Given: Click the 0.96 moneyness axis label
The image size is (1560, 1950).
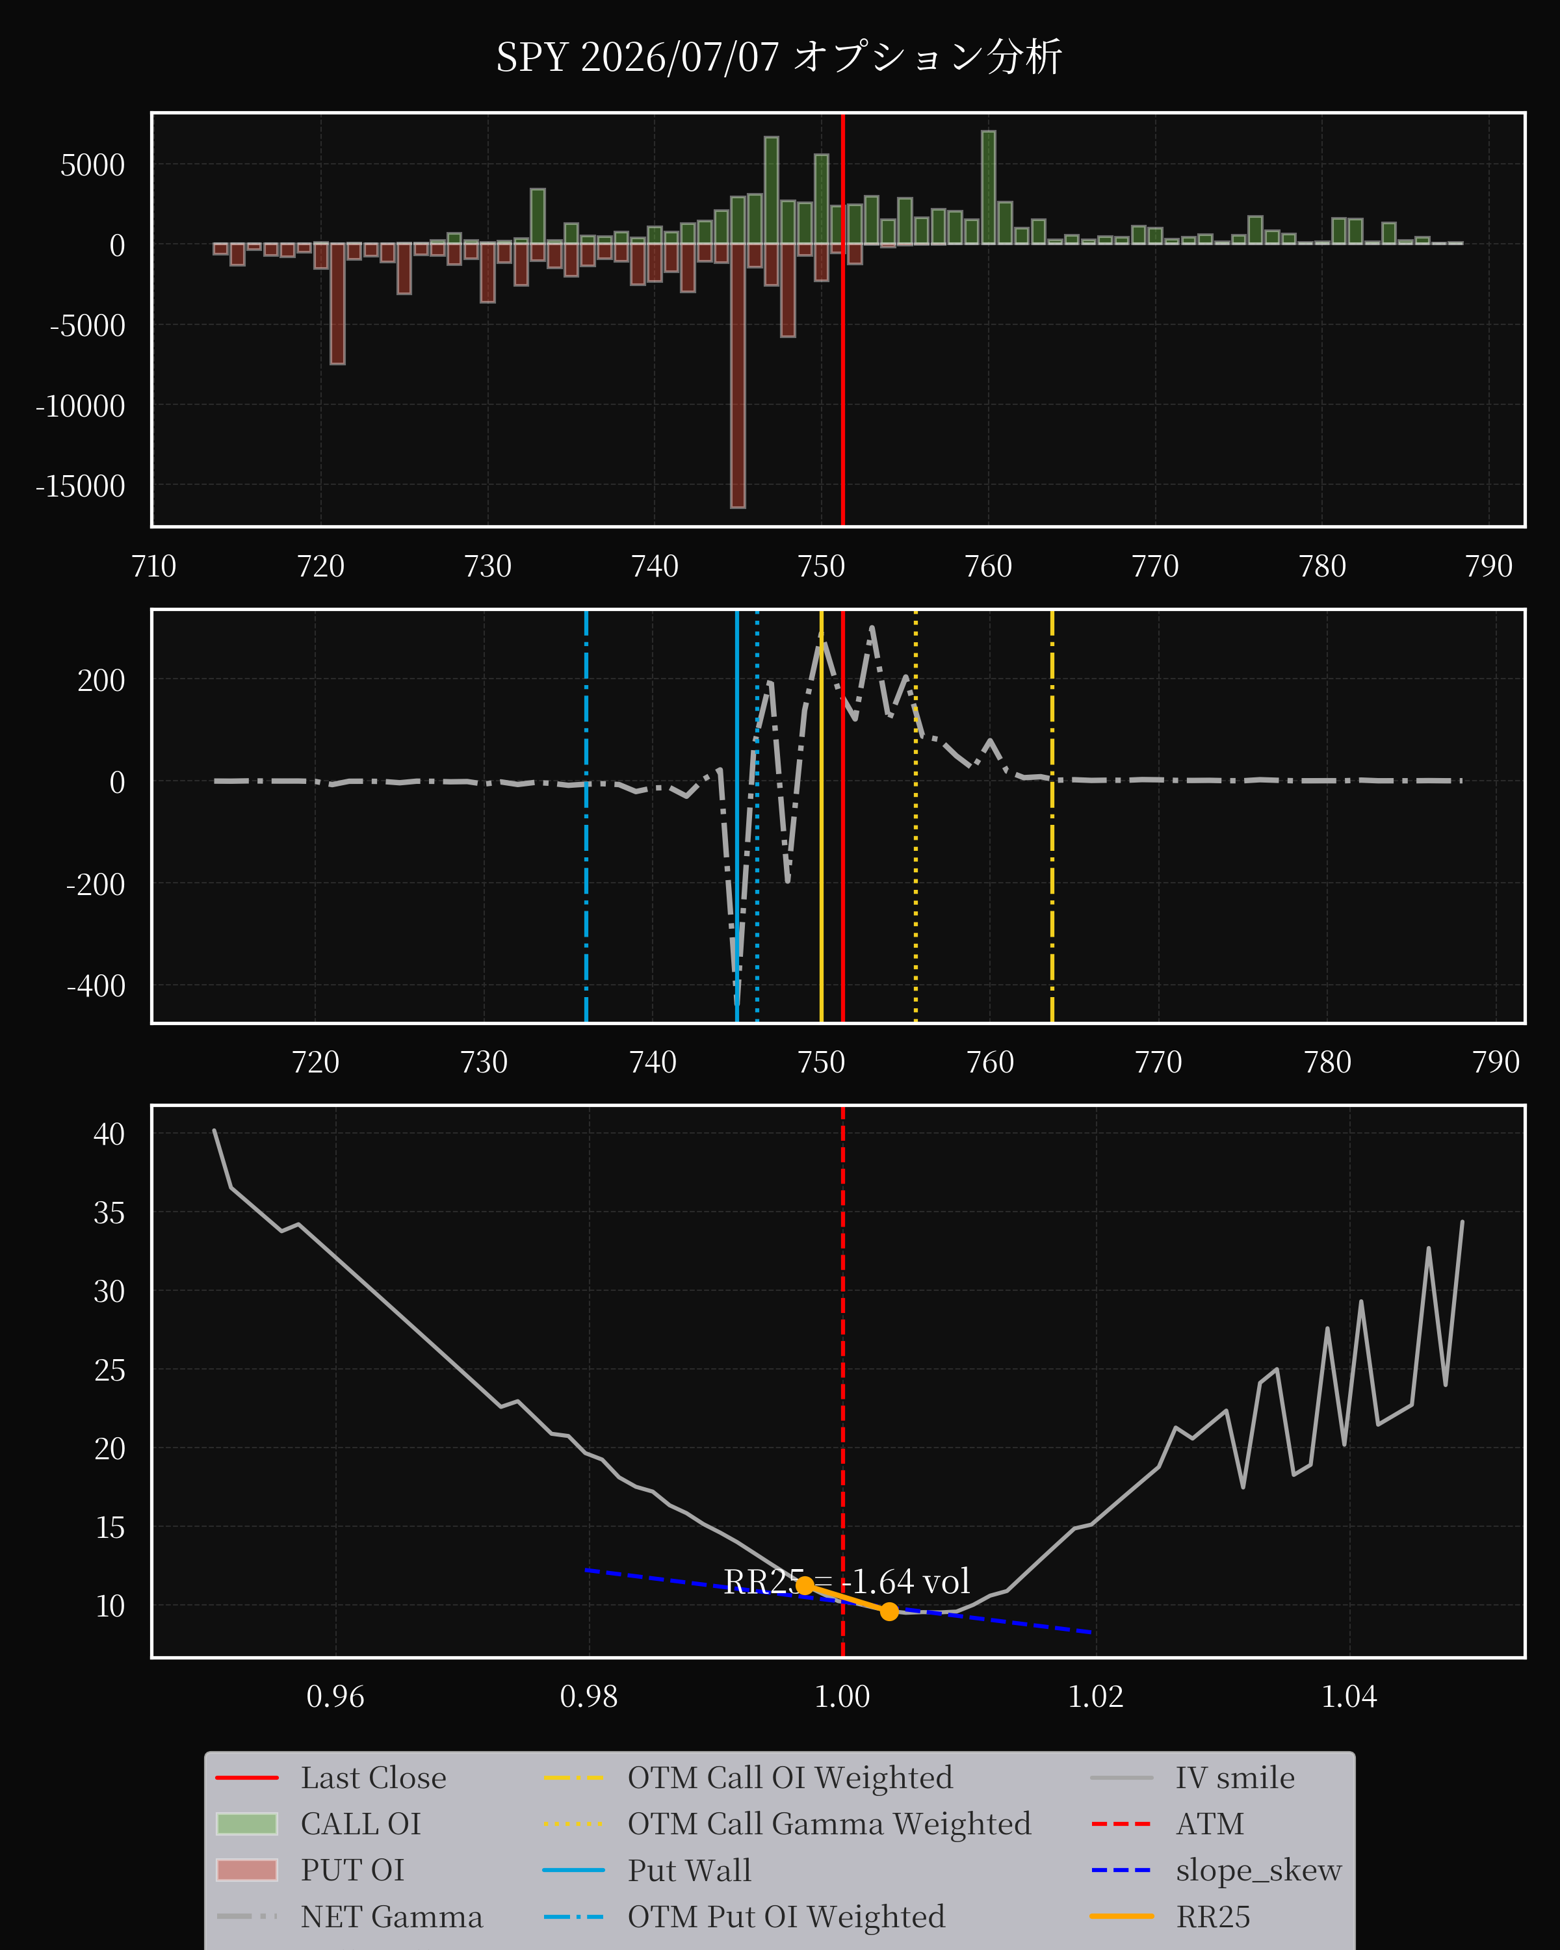Looking at the screenshot, I should (335, 1696).
